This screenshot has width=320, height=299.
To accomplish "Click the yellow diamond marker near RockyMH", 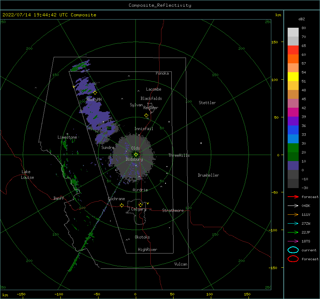I will pos(95,93).
